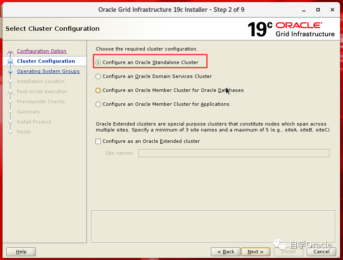Open the Operating System Groups step link
The width and height of the screenshot is (343, 260).
49,71
